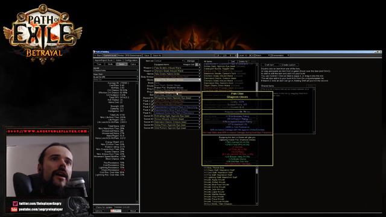386x217 pixels.
Task: Switch to the Tree tab
Action: click(x=99, y=64)
